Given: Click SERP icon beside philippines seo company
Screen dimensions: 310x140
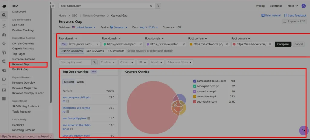Looking at the screenshot, I should (x=68, y=112).
